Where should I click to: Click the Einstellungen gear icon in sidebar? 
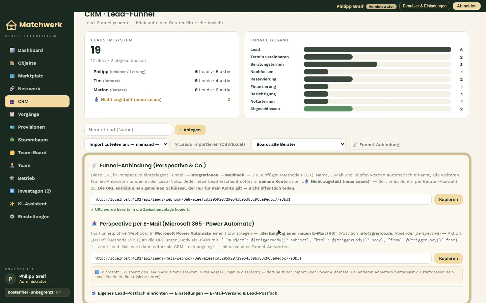pos(12,216)
